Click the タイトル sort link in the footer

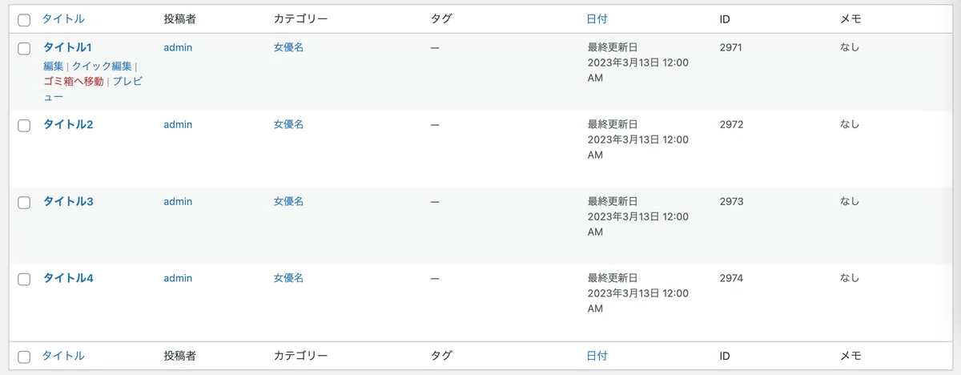(63, 356)
